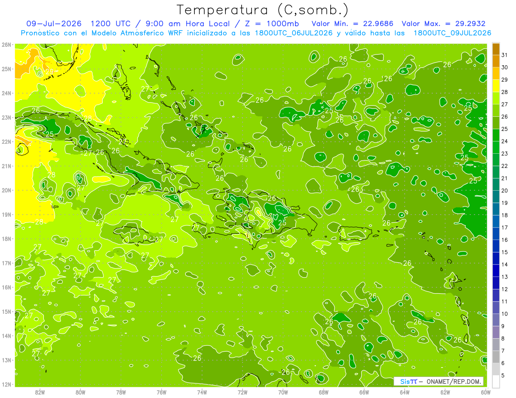Click the '20N' latitude axis label
This screenshot has height=398, width=516.
[6, 190]
